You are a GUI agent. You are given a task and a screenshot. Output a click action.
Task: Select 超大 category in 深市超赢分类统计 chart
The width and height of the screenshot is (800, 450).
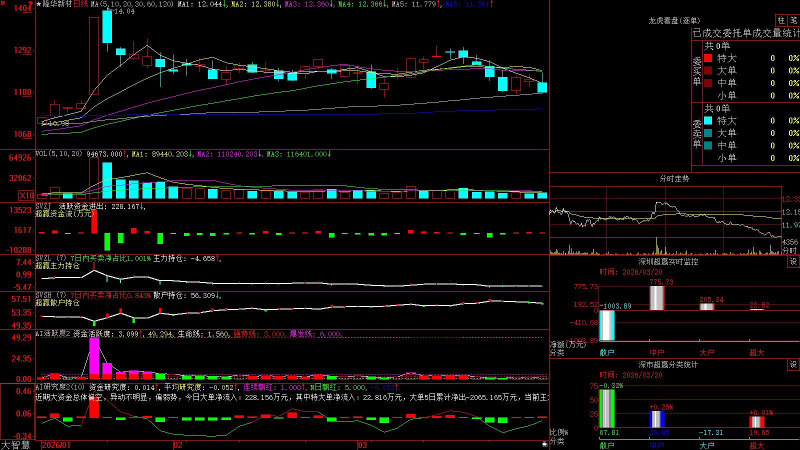click(757, 445)
